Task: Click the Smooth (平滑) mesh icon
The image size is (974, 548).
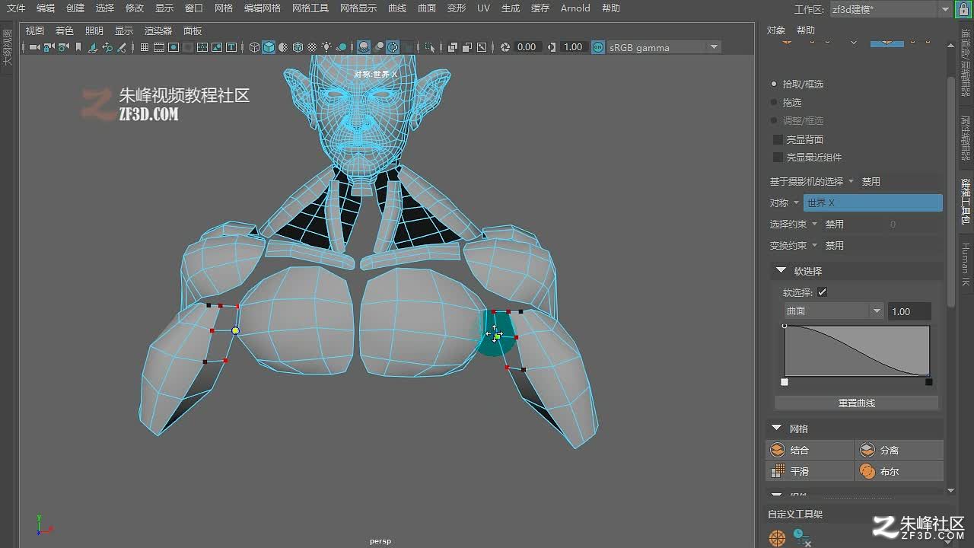Action: 778,471
